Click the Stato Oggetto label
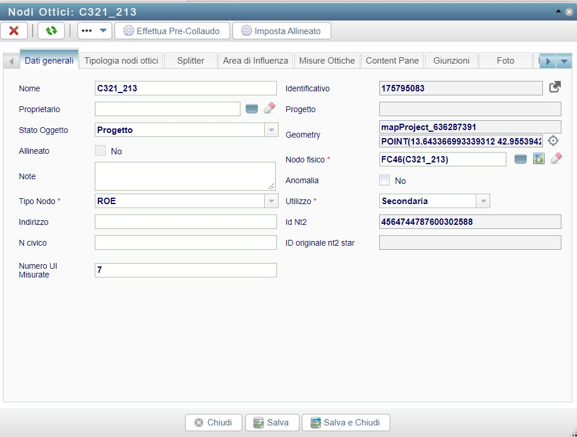The width and height of the screenshot is (577, 437). 43,130
